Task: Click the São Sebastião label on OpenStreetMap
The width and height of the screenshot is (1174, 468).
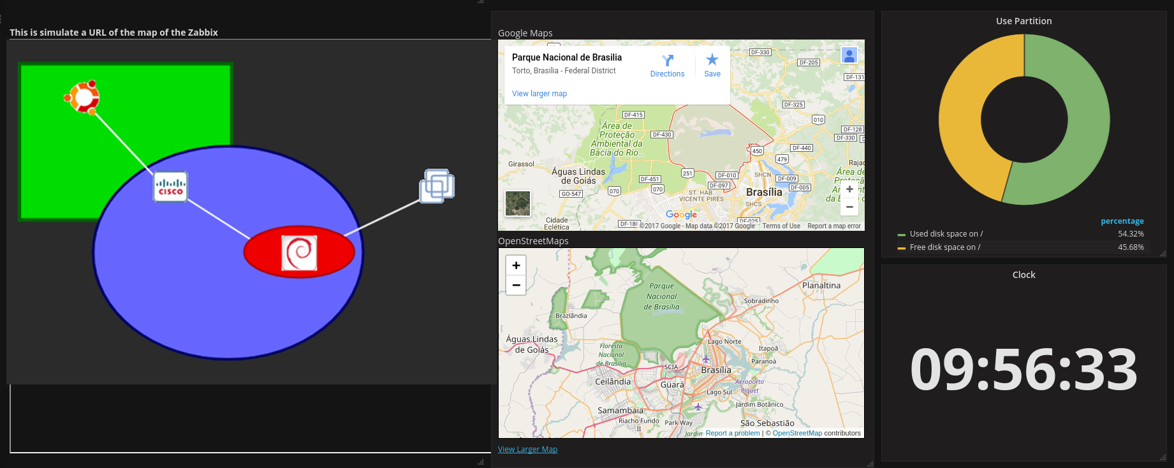Action: tap(767, 423)
